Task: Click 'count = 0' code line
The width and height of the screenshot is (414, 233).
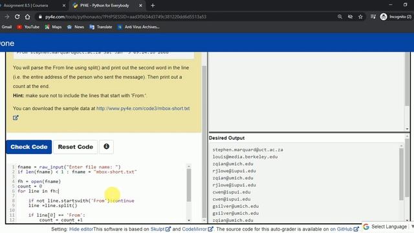Action: pyautogui.click(x=30, y=186)
